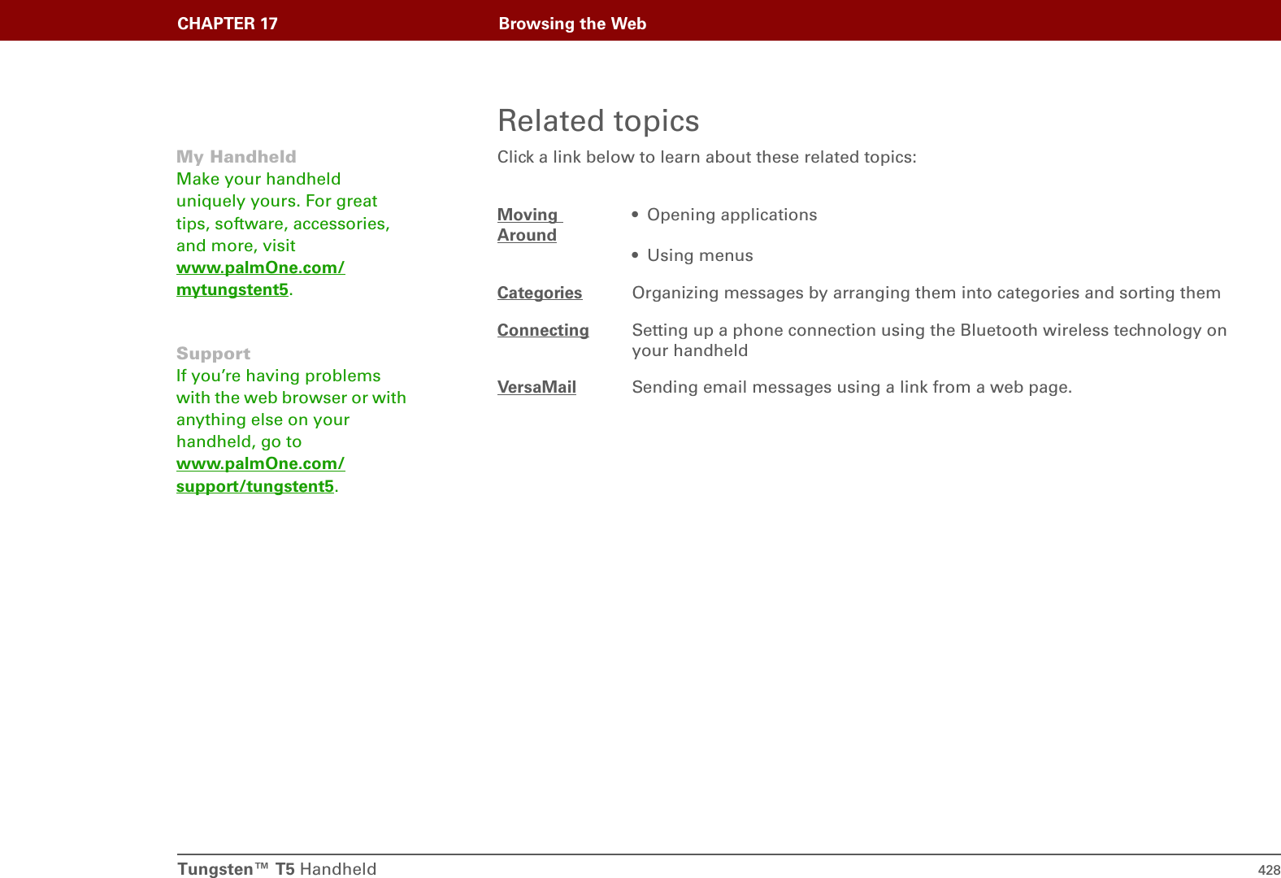Viewport: 1281px width, 878px height.
Task: Click the 'Using menus' bullet text
Action: click(x=700, y=255)
